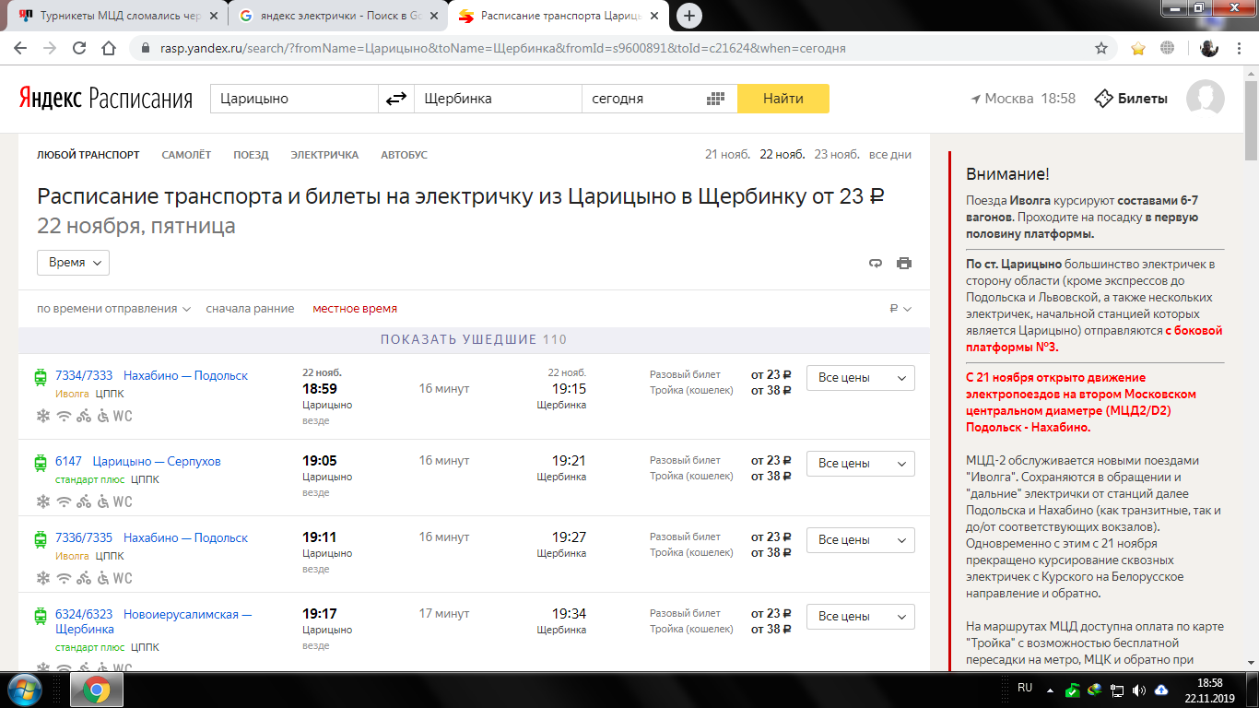
Task: Click bicycle icon for train 6147
Action: point(85,501)
